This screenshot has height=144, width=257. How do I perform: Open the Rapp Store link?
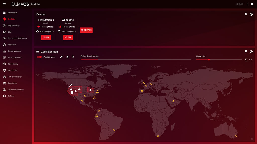point(12,83)
